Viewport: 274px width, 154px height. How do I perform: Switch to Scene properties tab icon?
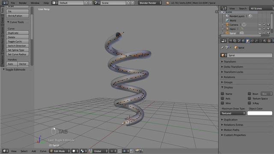(x=239, y=41)
